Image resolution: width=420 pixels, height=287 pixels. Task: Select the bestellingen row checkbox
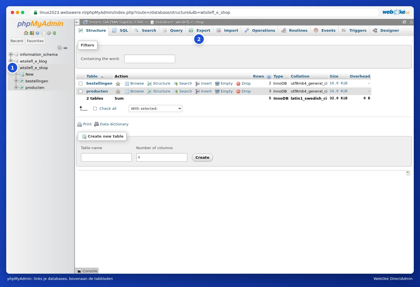(80, 83)
